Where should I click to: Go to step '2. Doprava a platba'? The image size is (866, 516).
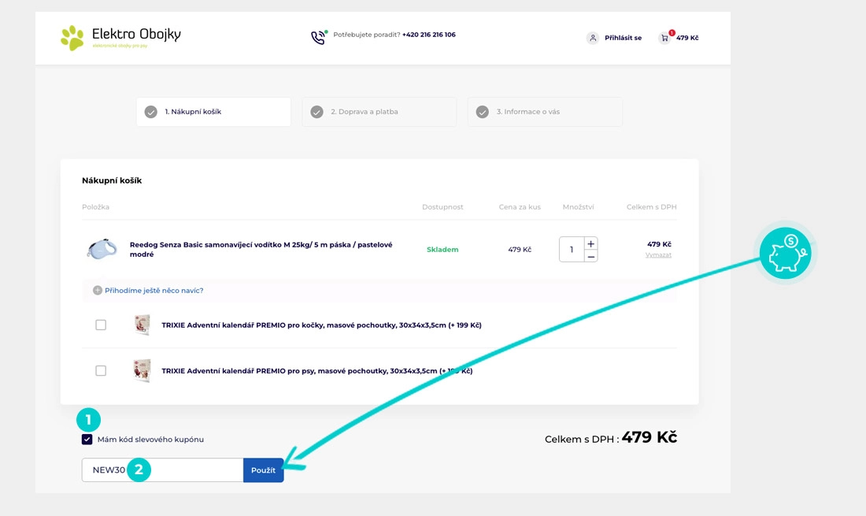coord(379,112)
